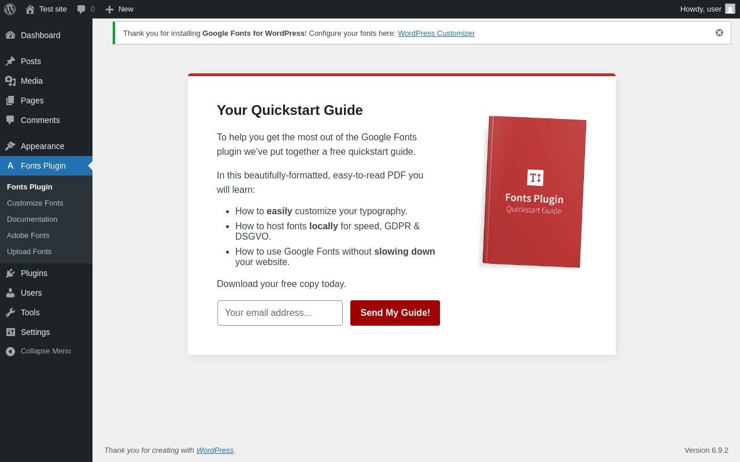This screenshot has width=740, height=462.
Task: Dismiss the Google Fonts install notice
Action: click(x=719, y=33)
